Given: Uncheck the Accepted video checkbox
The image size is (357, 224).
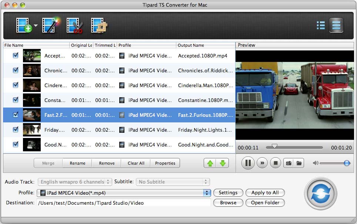Looking at the screenshot, I should pyautogui.click(x=15, y=56).
